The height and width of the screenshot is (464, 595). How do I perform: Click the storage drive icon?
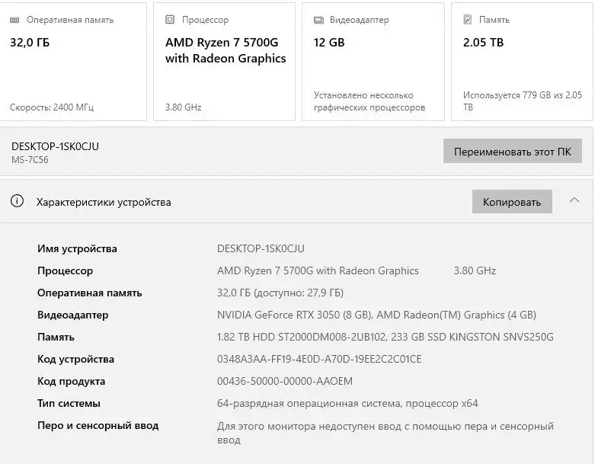(x=468, y=19)
